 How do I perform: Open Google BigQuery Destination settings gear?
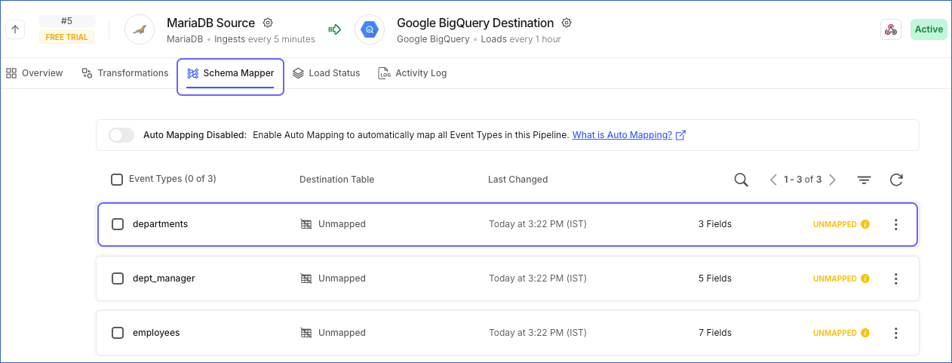click(x=567, y=23)
